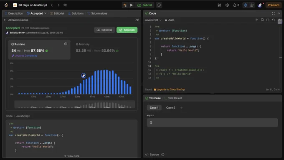Select Case 1

point(154,107)
